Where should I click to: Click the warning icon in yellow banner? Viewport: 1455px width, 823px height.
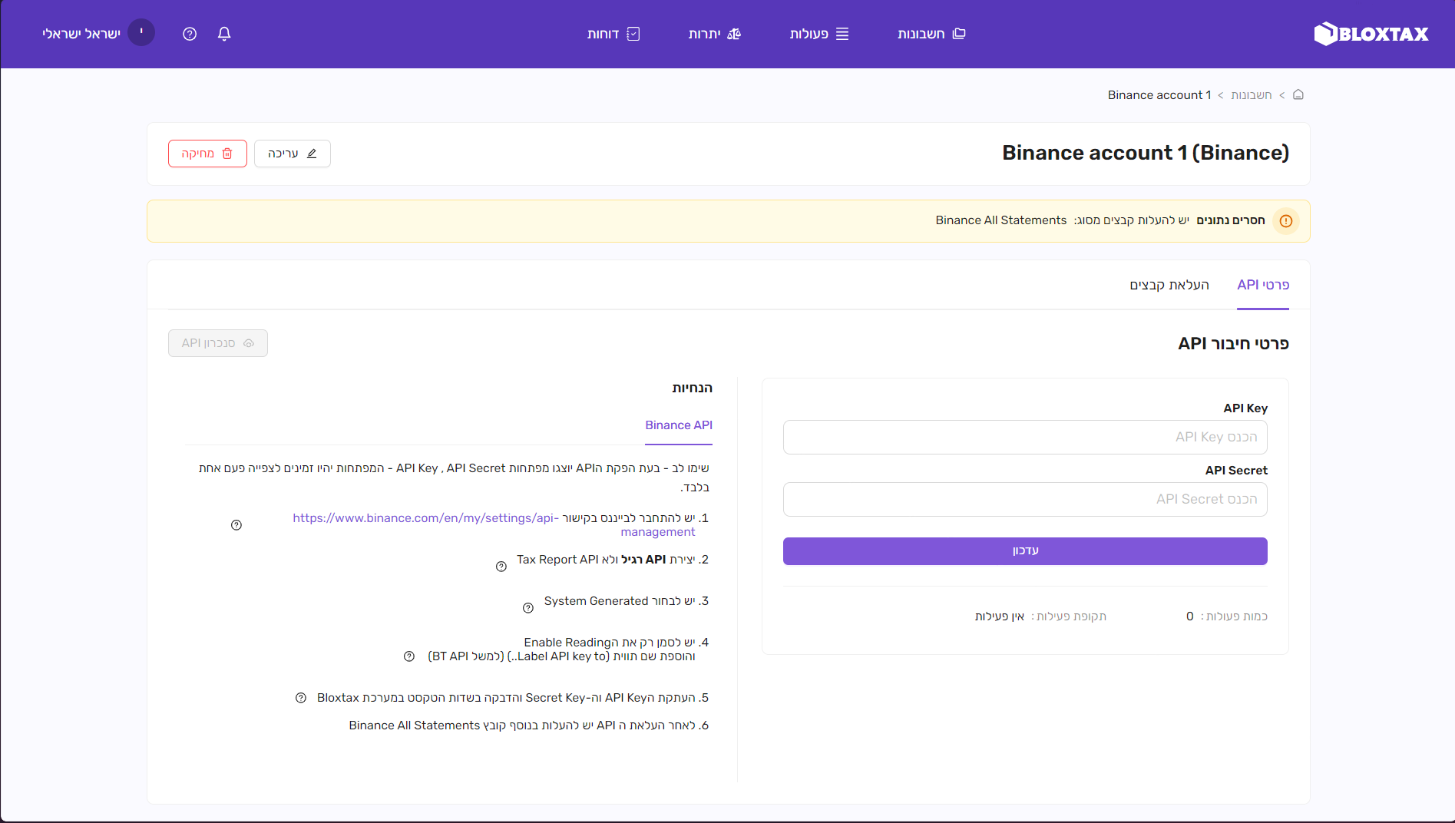(1286, 221)
